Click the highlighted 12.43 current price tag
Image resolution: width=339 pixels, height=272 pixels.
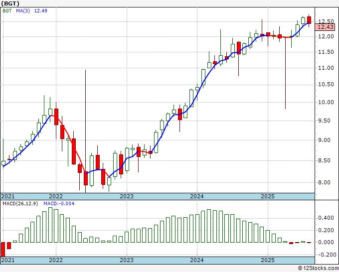[x=326, y=27]
